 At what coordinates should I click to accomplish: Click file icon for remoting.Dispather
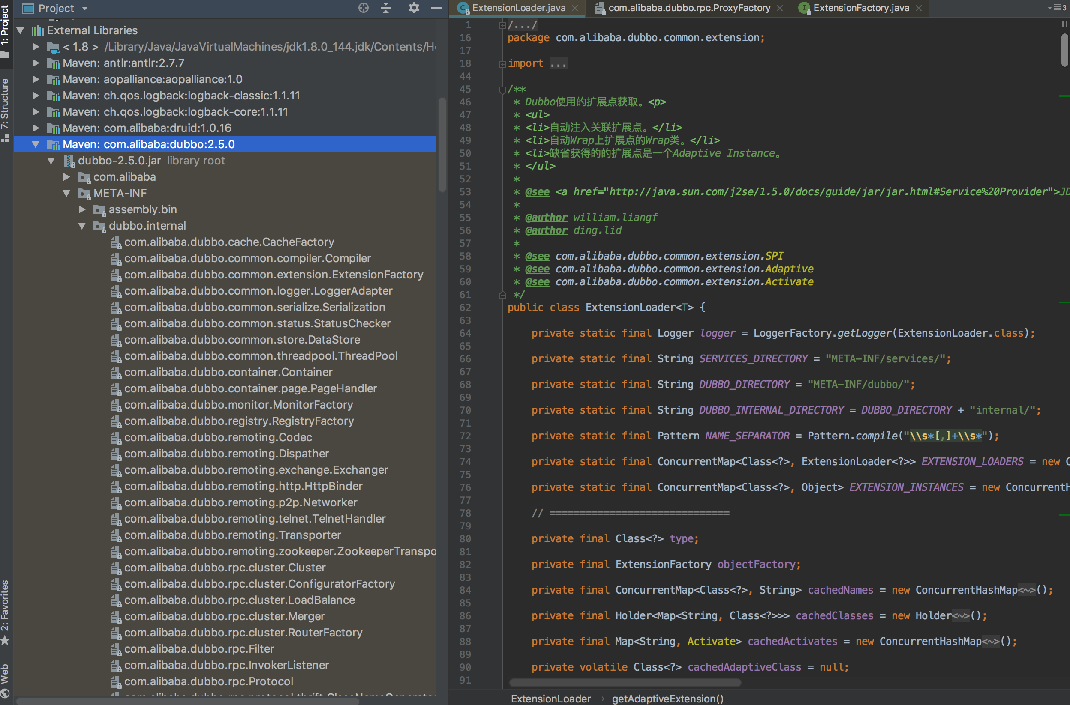point(116,454)
